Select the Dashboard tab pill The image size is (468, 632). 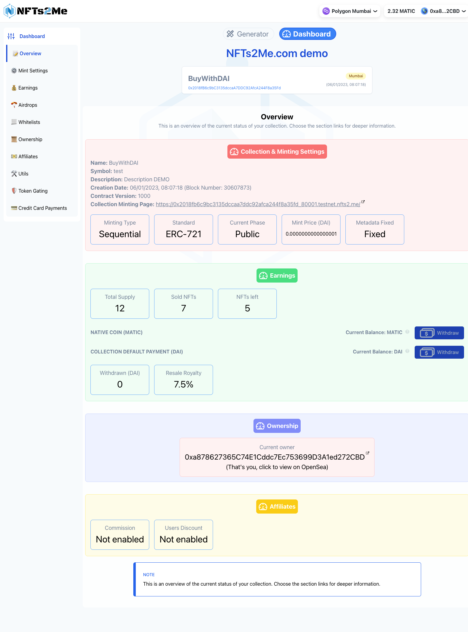coord(307,34)
